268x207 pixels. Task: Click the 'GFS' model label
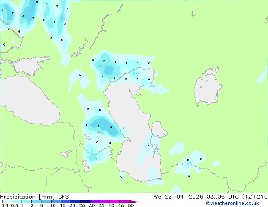(63, 197)
